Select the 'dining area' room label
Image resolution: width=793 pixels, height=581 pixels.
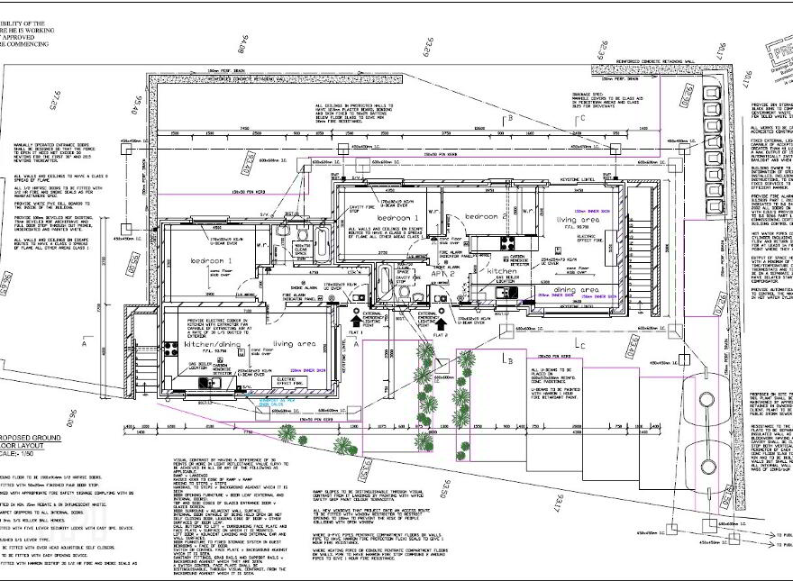(577, 290)
